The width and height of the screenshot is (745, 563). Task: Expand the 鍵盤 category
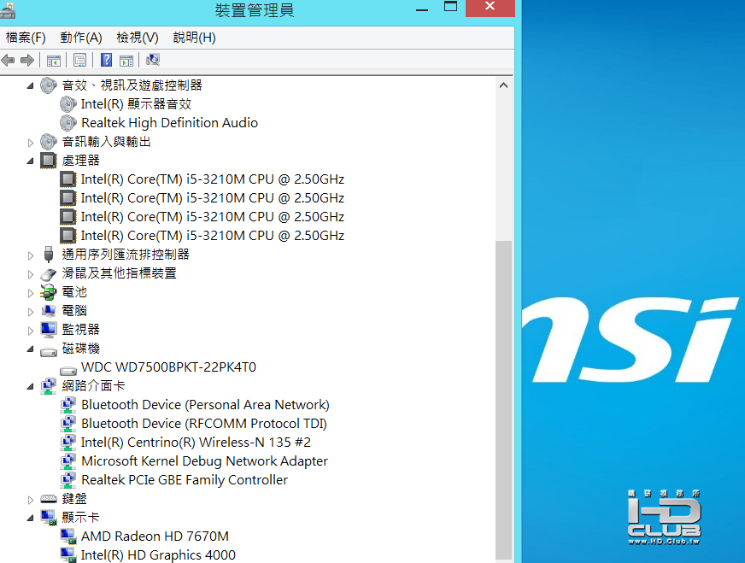coord(31,500)
